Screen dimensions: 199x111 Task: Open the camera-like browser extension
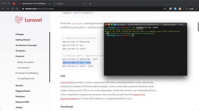pos(171,9)
